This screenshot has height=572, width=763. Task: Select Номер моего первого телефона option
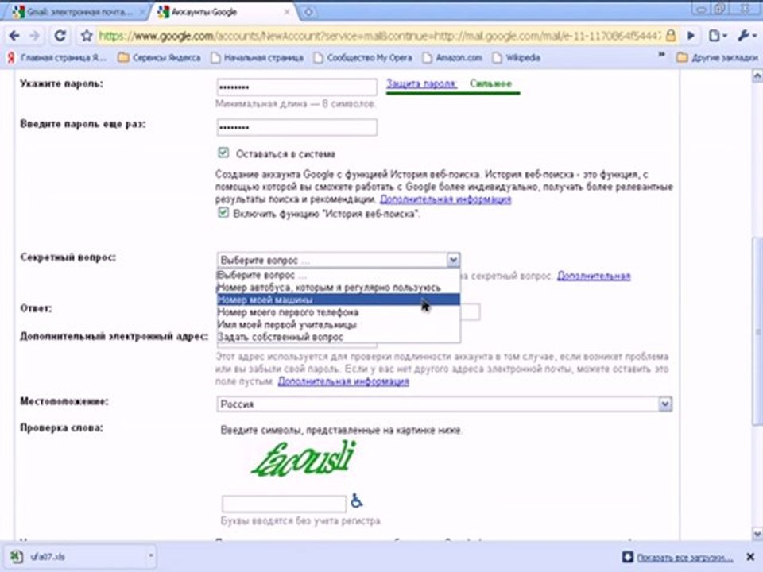[x=339, y=312]
